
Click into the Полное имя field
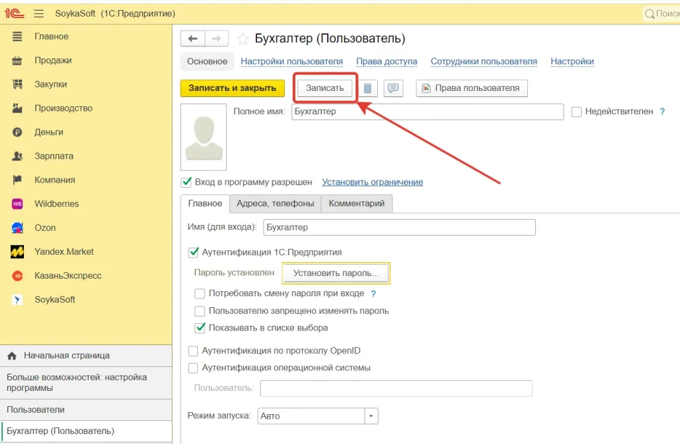click(427, 111)
